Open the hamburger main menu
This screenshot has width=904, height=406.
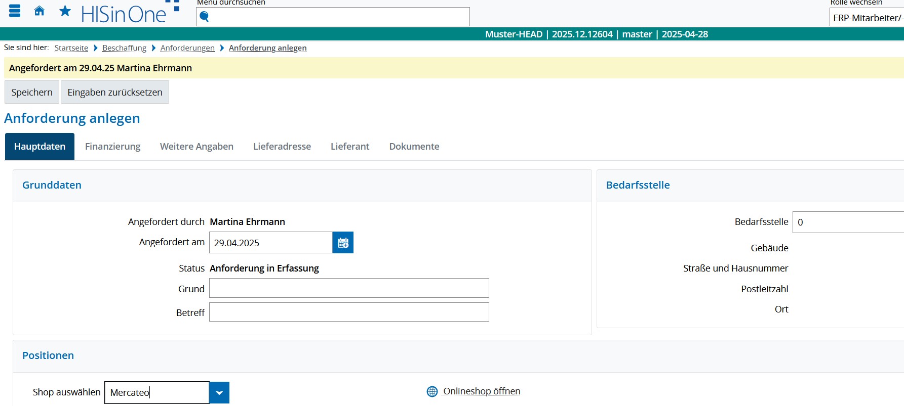(15, 11)
